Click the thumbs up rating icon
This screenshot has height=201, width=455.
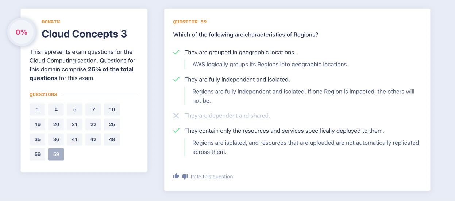[176, 177]
